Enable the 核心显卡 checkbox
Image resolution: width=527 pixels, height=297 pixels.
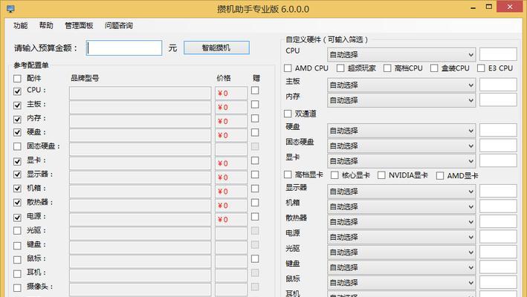[334, 175]
